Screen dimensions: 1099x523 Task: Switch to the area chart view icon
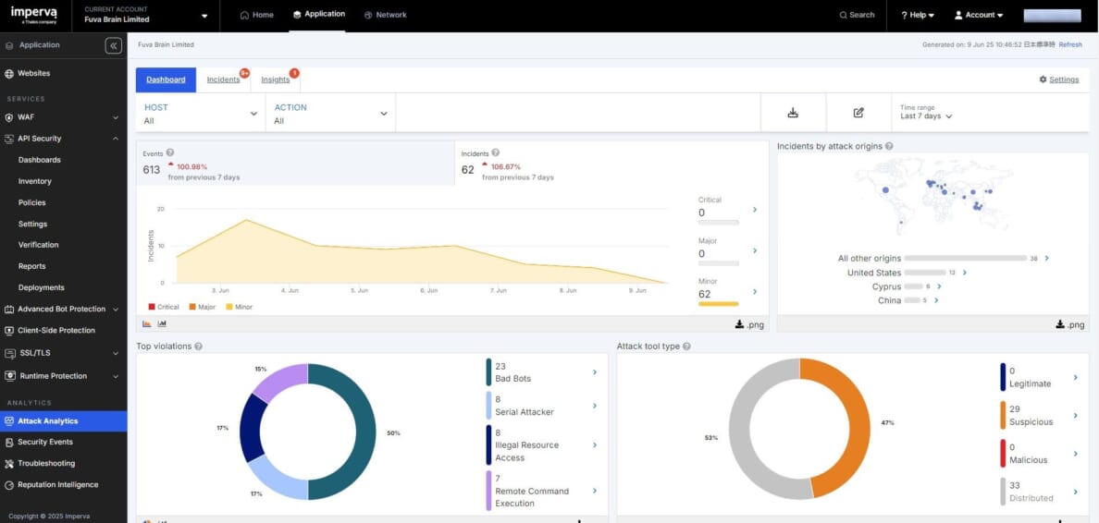[x=147, y=324]
